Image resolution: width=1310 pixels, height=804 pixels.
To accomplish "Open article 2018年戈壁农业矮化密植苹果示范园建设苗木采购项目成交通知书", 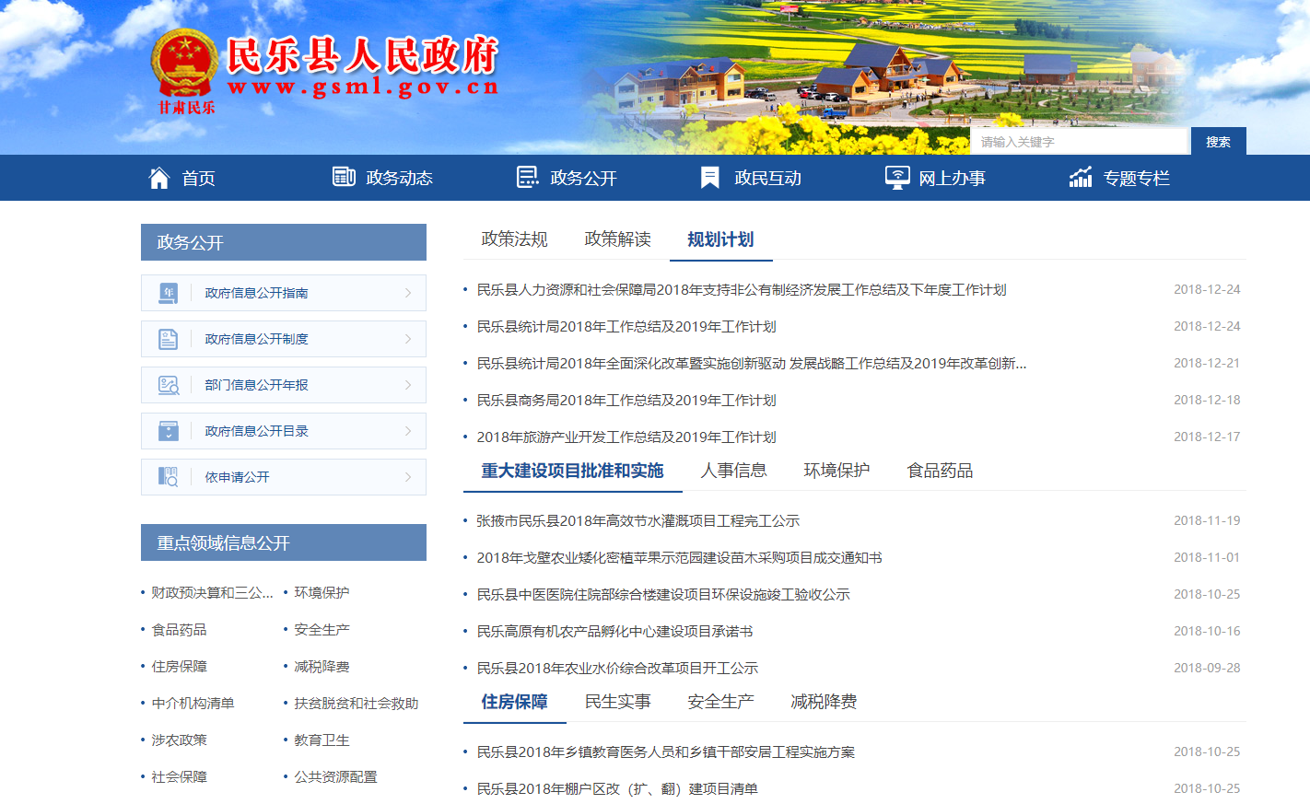I will pos(679,557).
